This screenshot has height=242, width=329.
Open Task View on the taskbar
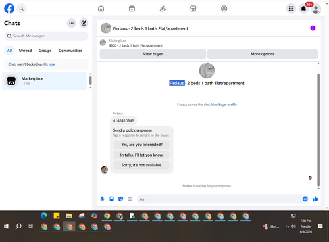pyautogui.click(x=31, y=226)
